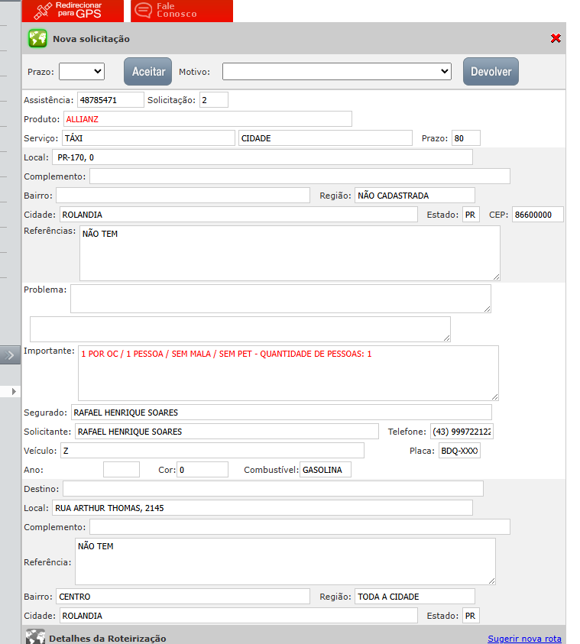580x644 pixels.
Task: Expand the left sidebar with double chevron
Action: [10, 355]
